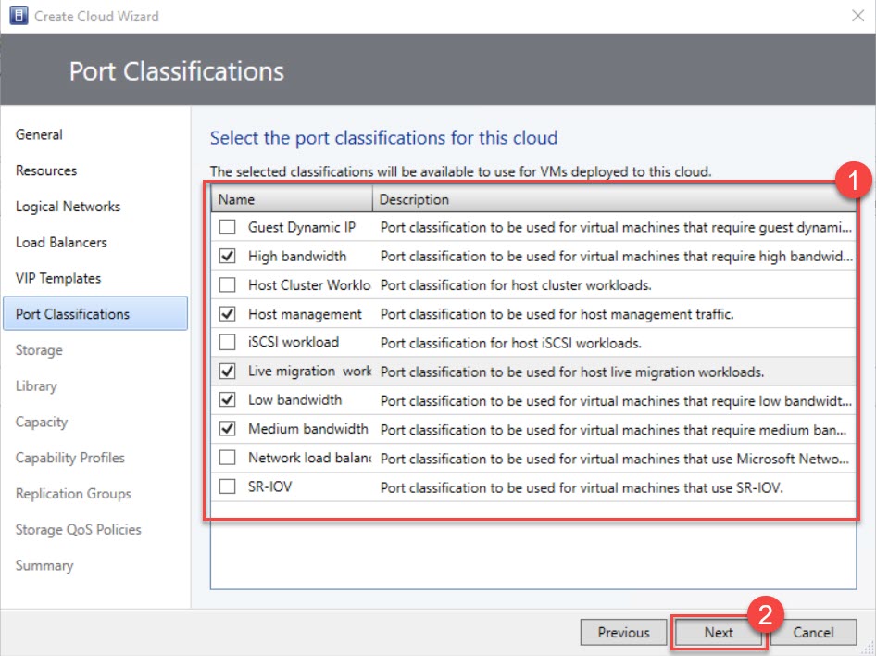Cancel the wizard
Viewport: 876px width, 656px height.
pos(813,632)
